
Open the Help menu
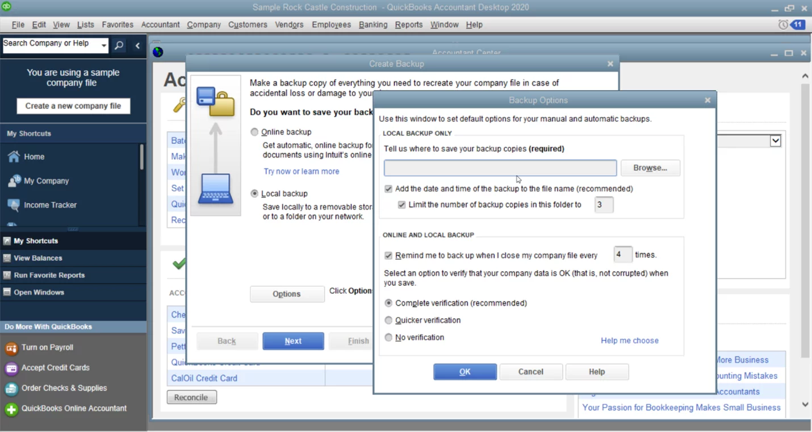point(474,24)
